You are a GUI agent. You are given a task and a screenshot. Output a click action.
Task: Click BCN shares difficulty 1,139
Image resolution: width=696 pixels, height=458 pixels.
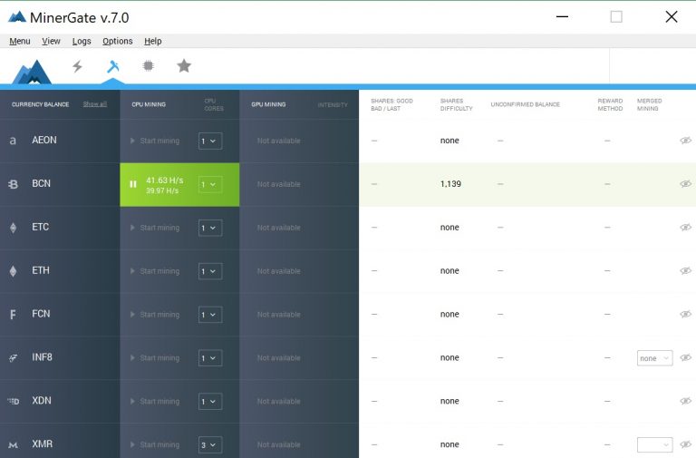tap(450, 184)
